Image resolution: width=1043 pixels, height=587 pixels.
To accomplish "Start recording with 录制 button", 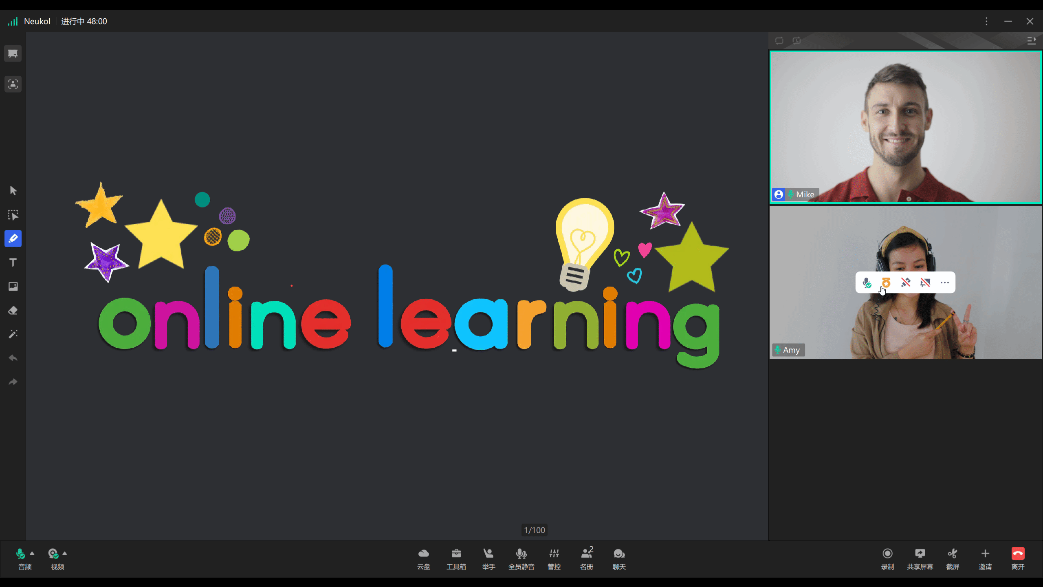I will [887, 559].
